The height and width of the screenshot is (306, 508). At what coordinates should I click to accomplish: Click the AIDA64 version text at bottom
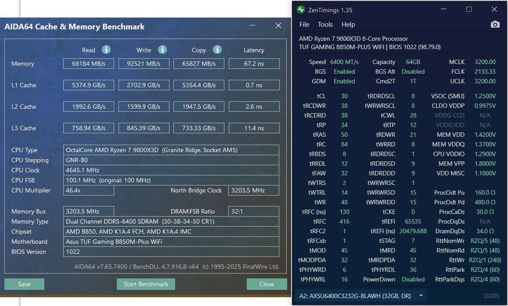coord(177,267)
